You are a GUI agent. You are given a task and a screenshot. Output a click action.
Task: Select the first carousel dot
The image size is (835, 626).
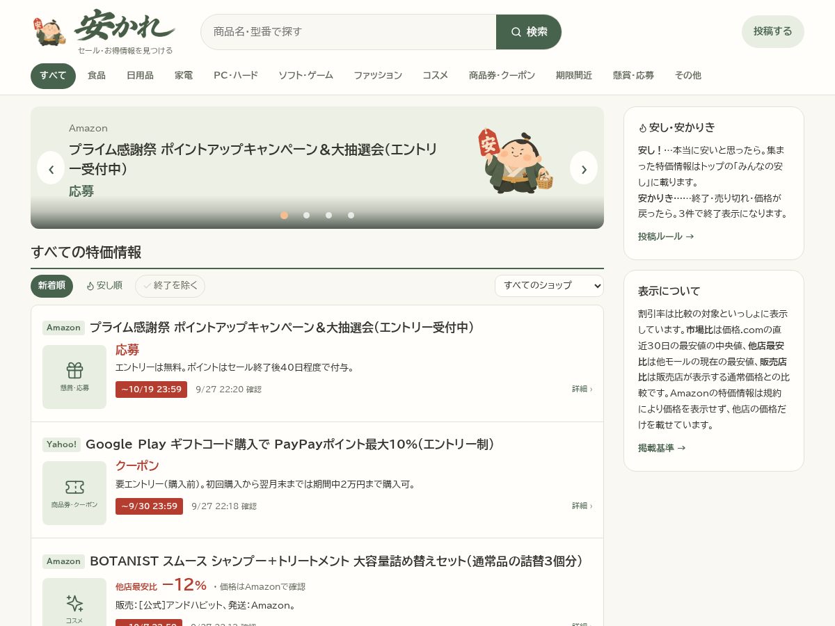[x=284, y=215]
